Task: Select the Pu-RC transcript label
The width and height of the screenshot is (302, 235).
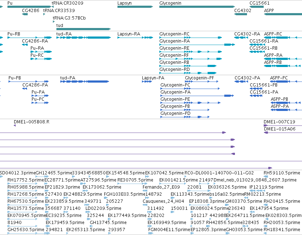Action: (x=37, y=55)
